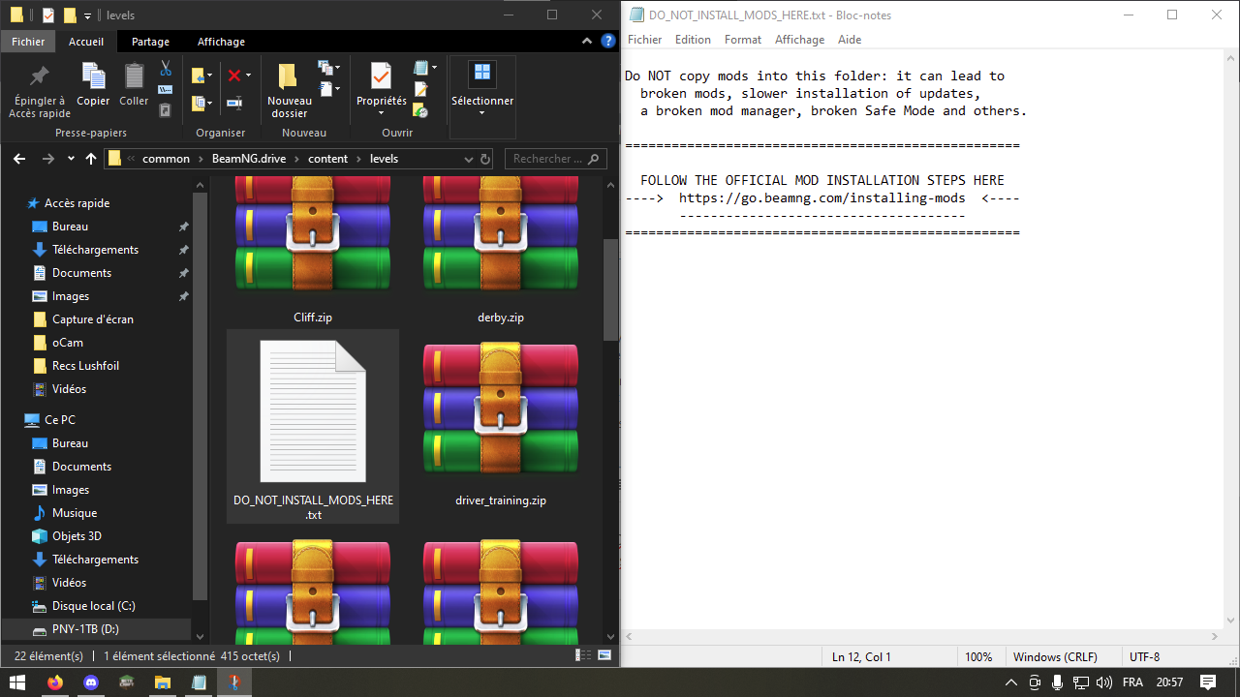Screen dimensions: 1240x697
Task: Expand the Copy to dropdown arrow
Action: pos(208,103)
